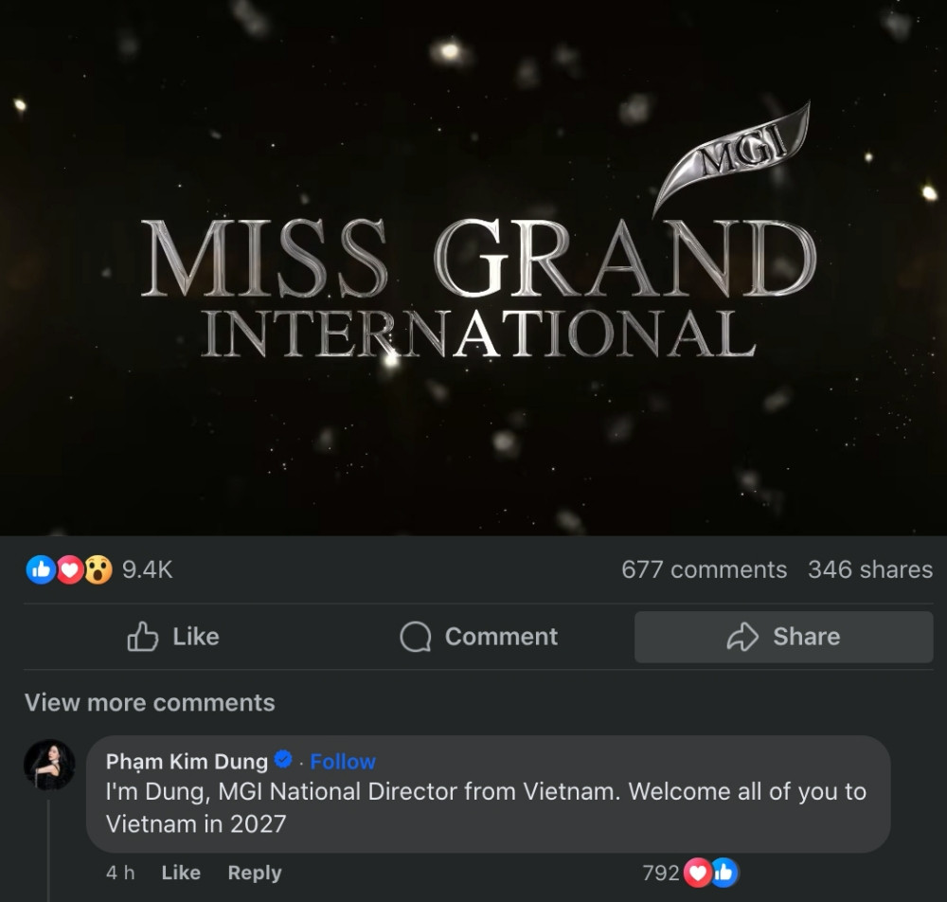Click the Comment speech bubble icon
947x902 pixels.
(x=416, y=637)
